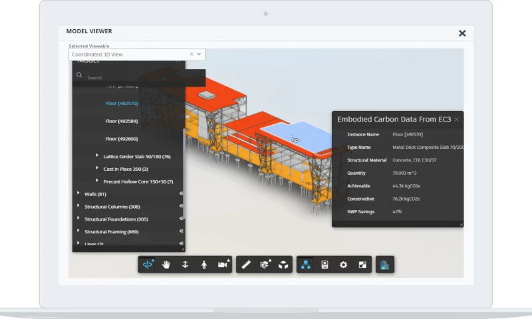Image resolution: width=532 pixels, height=319 pixels.
Task: Expand the Structural Foundations (305) group
Action: (78, 219)
